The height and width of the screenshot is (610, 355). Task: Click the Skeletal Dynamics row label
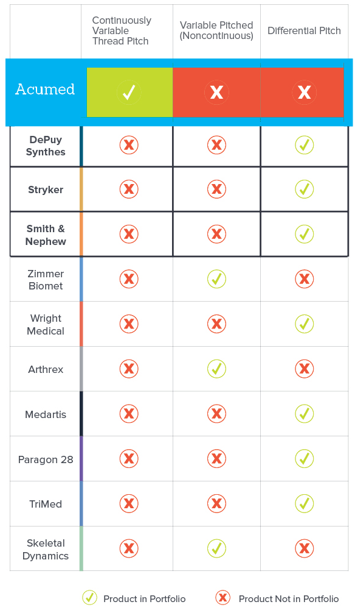pos(46,549)
